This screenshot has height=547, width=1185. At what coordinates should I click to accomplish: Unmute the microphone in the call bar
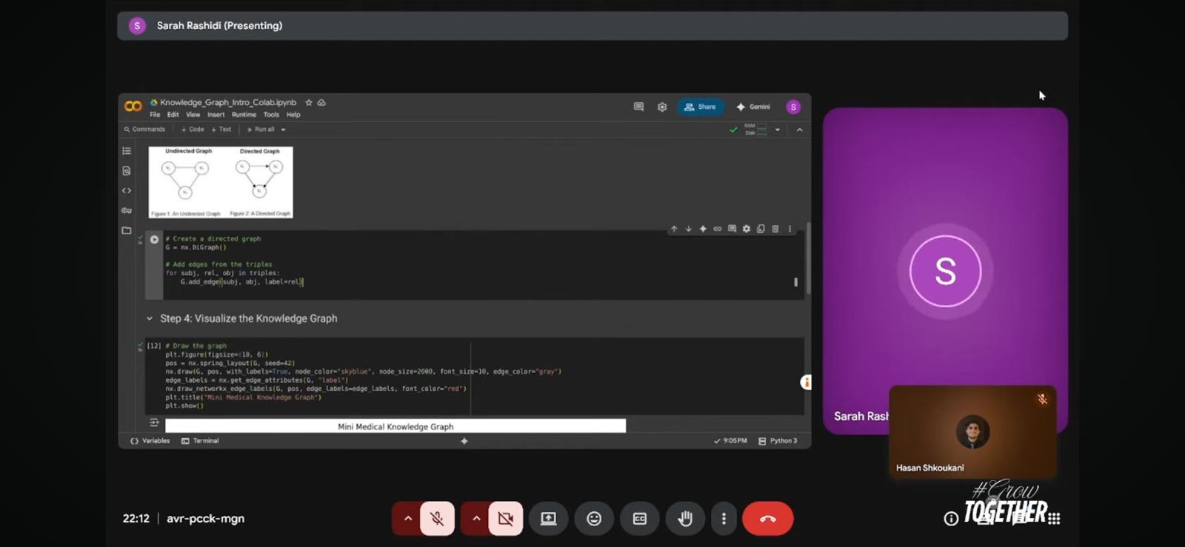437,519
